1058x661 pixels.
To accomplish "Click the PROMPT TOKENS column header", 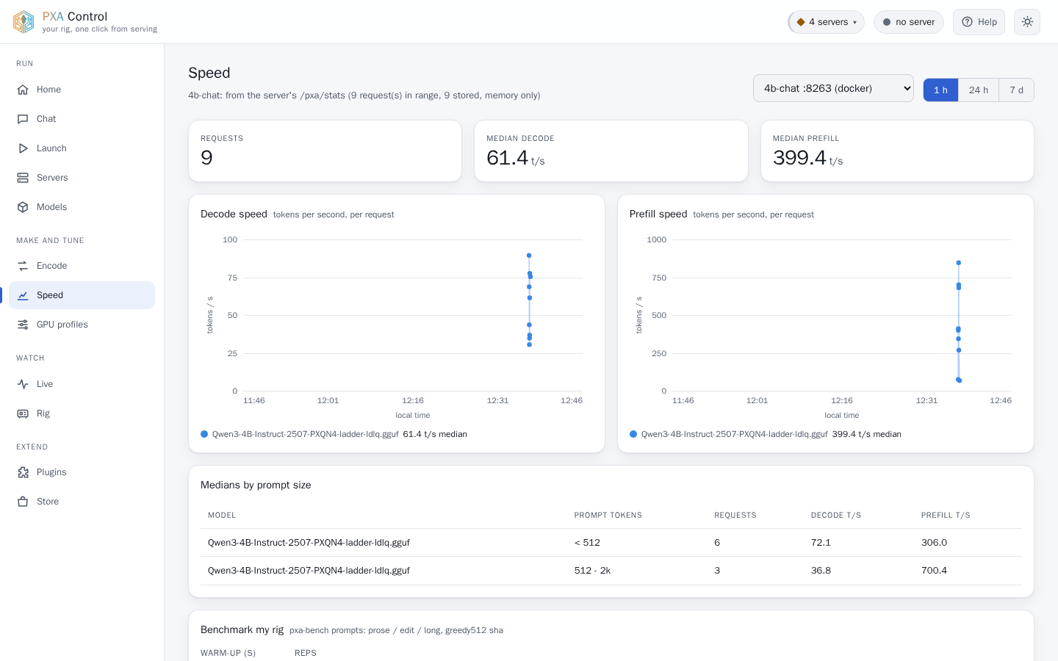I will [x=608, y=516].
